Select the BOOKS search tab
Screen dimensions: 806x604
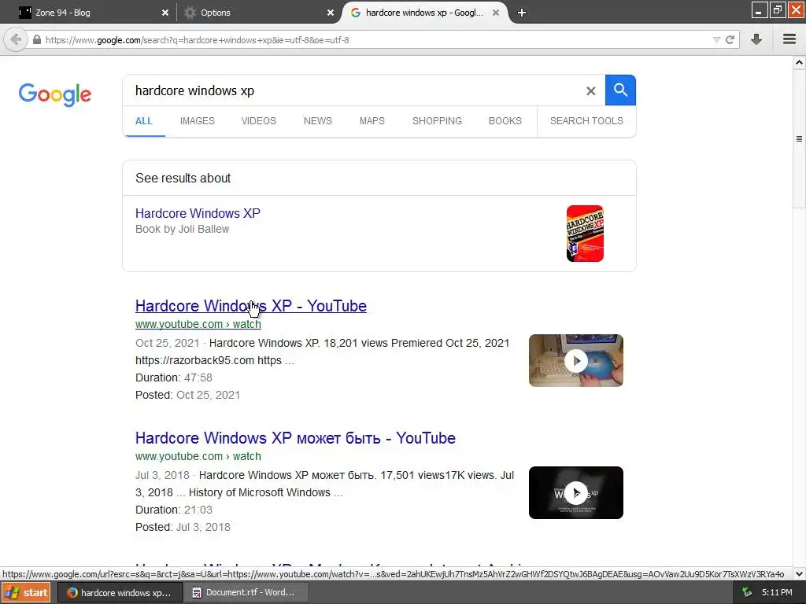(505, 120)
